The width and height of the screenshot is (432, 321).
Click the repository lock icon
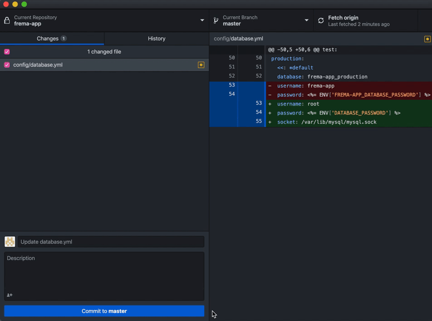7,20
